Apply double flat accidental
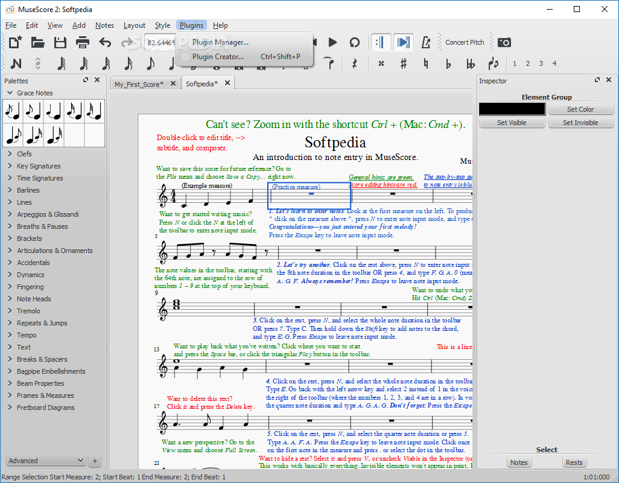619x483 pixels. [470, 63]
